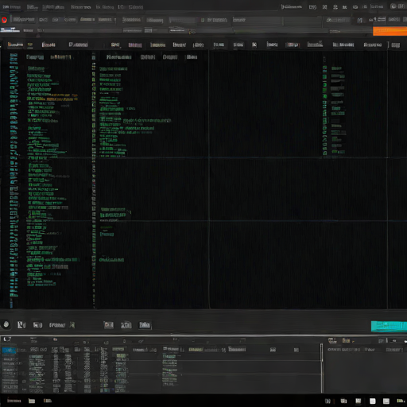Click the first boxed icon in the lower toolbar group
This screenshot has width=407, height=407.
coord(109,325)
